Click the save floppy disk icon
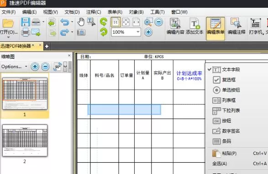 click(x=26, y=22)
